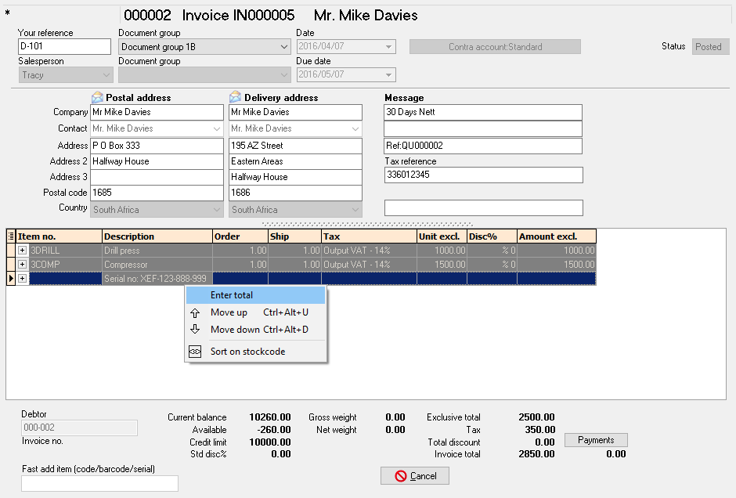Click the Postal address envelope icon
This screenshot has width=736, height=498.
pos(97,98)
